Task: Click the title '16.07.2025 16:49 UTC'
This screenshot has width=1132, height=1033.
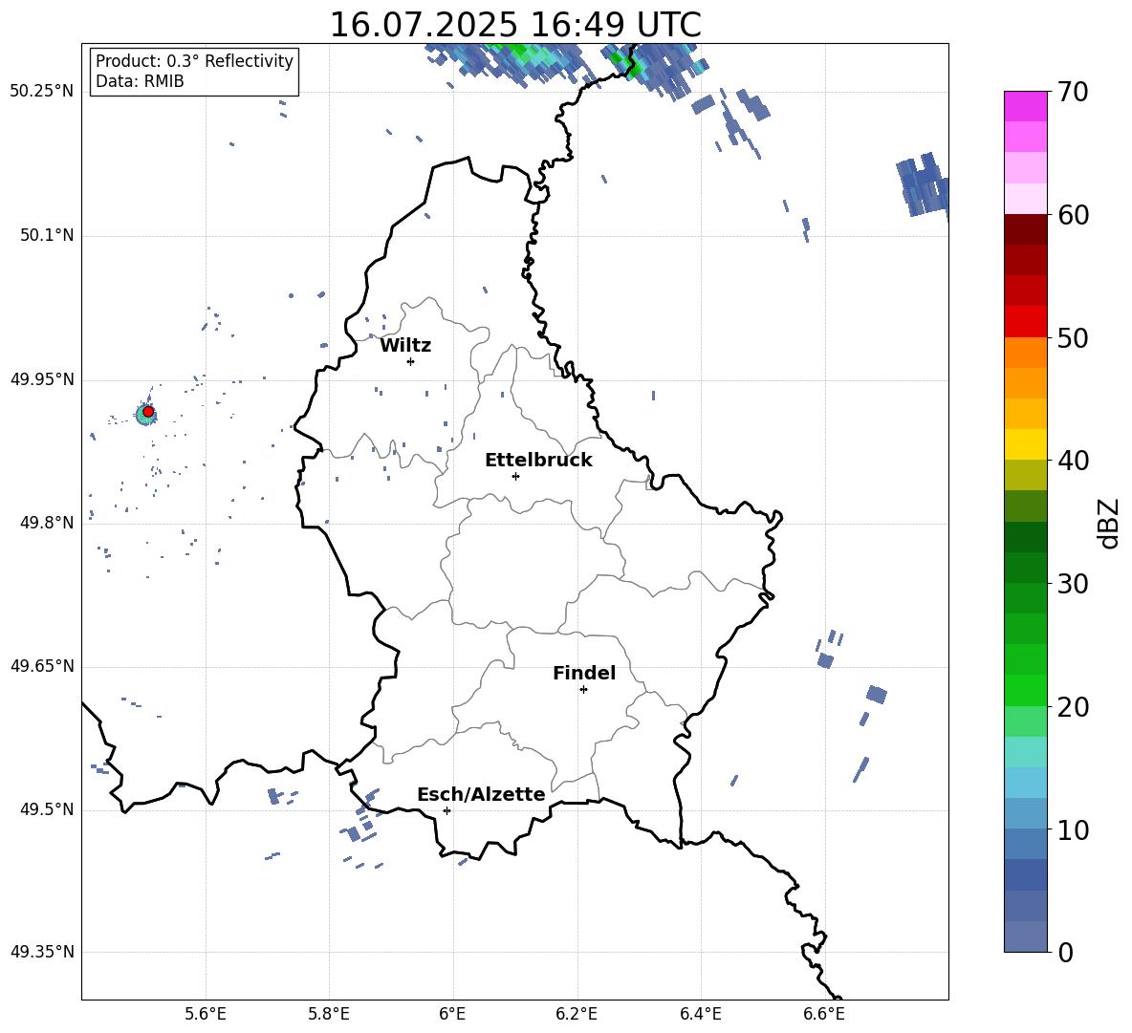Action: tap(514, 25)
